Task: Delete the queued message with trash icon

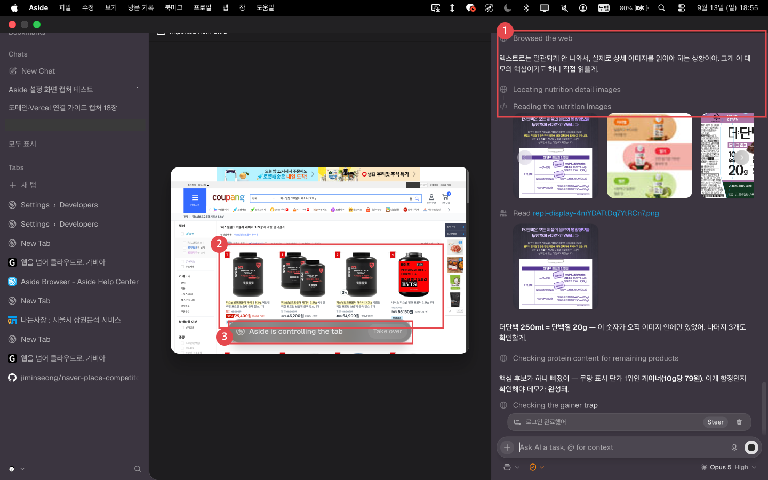Action: click(x=739, y=422)
